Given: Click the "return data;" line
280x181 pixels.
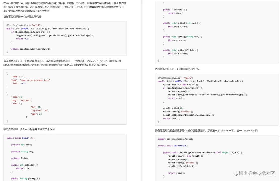Looking at the screenshot, I should point(175,13).
